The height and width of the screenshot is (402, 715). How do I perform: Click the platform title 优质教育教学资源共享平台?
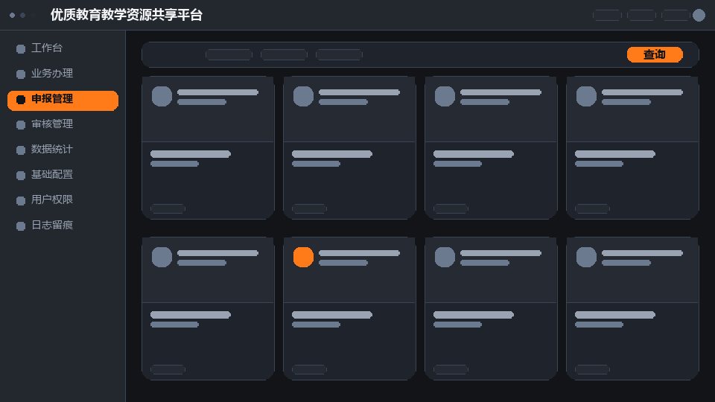coord(127,15)
